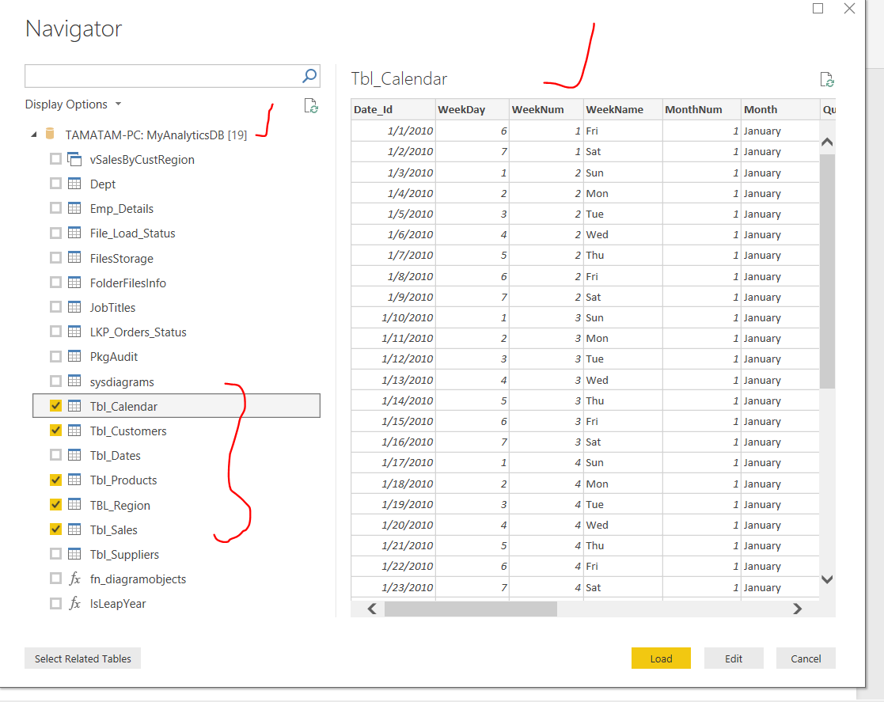The width and height of the screenshot is (884, 702).
Task: Click the Load button
Action: coord(661,658)
